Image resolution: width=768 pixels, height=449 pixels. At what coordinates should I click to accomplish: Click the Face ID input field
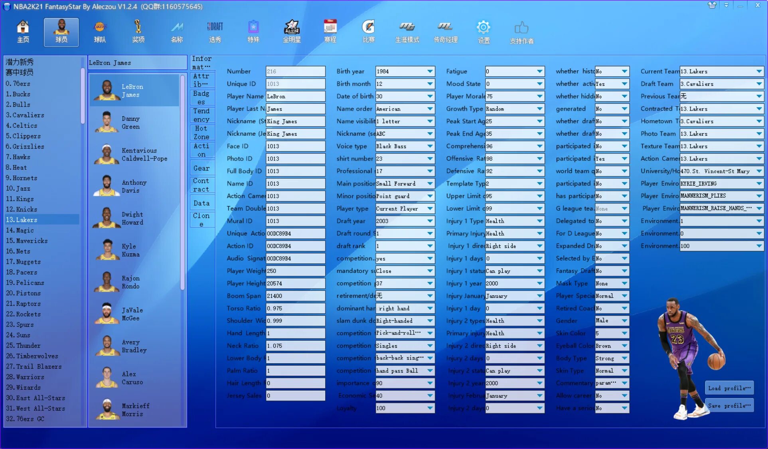coord(296,146)
